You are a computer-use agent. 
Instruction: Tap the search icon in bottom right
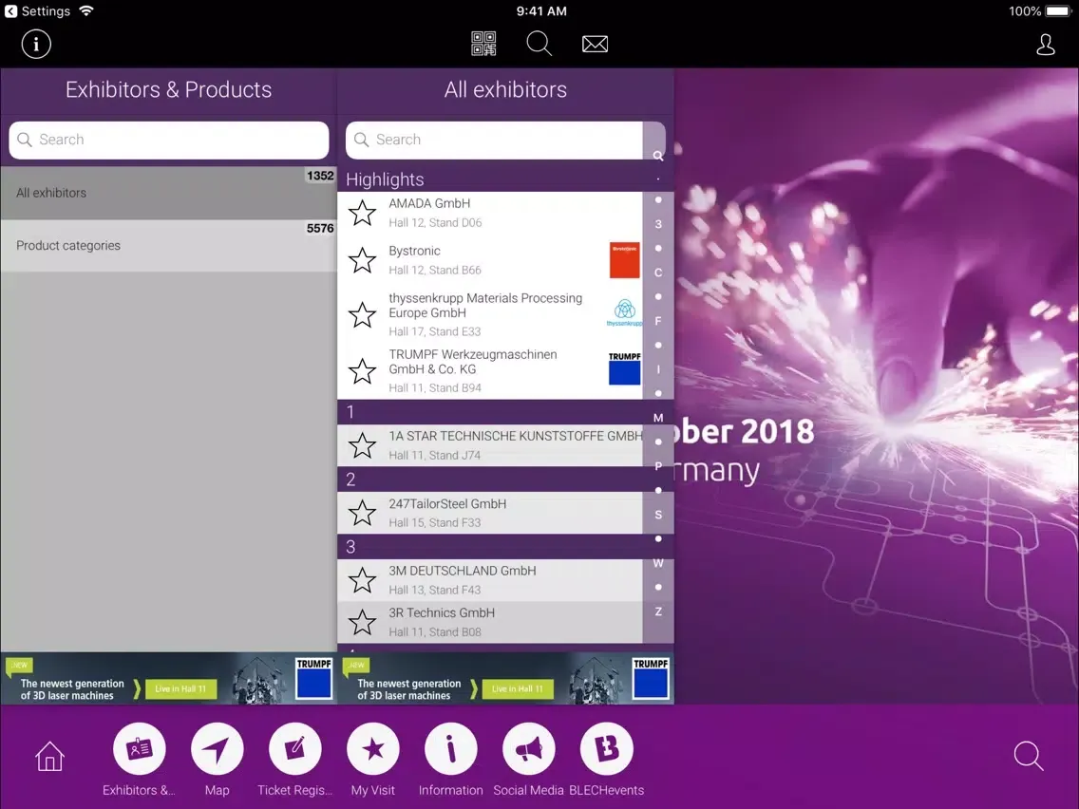click(1029, 755)
